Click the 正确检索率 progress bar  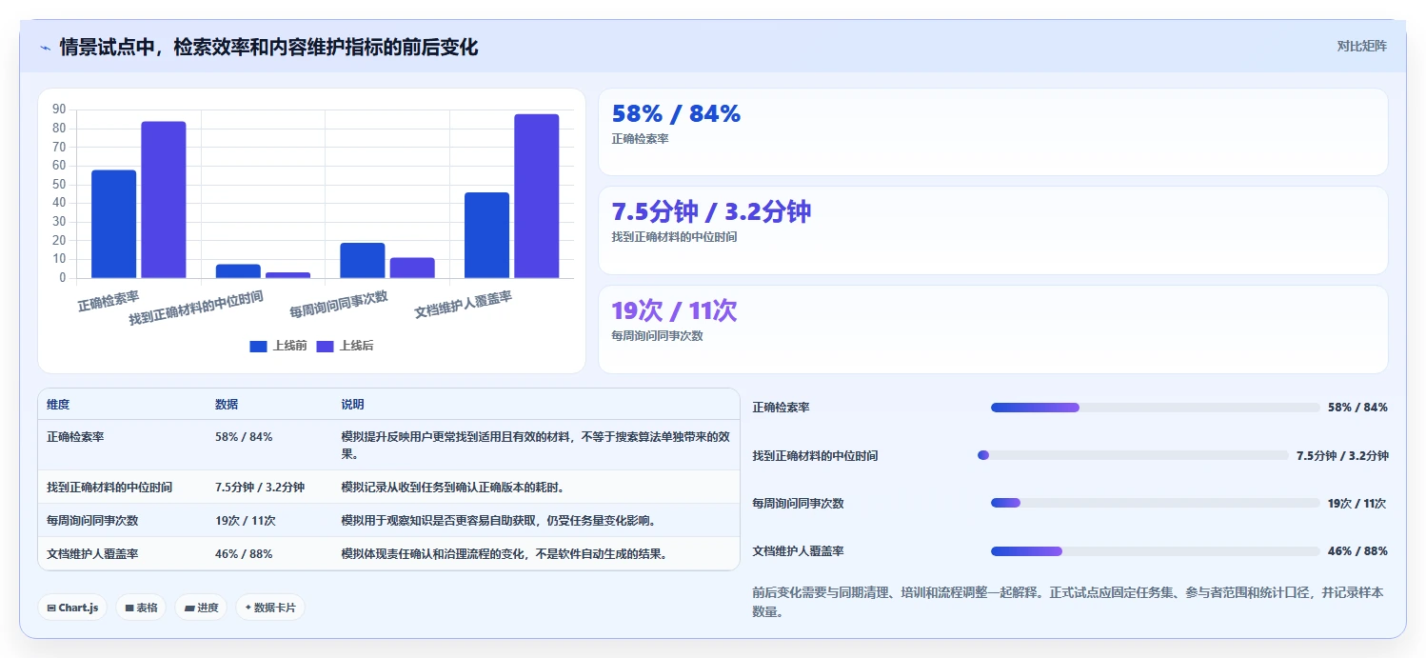[x=1156, y=408]
